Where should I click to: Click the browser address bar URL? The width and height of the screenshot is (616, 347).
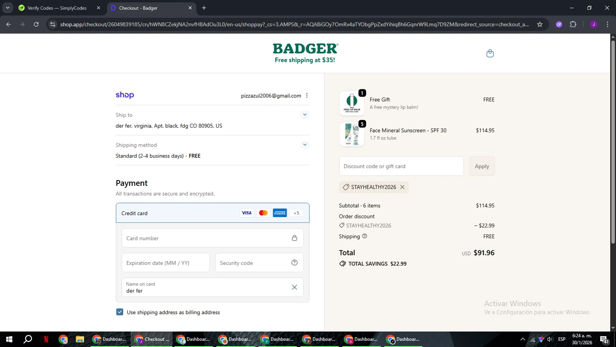[294, 24]
